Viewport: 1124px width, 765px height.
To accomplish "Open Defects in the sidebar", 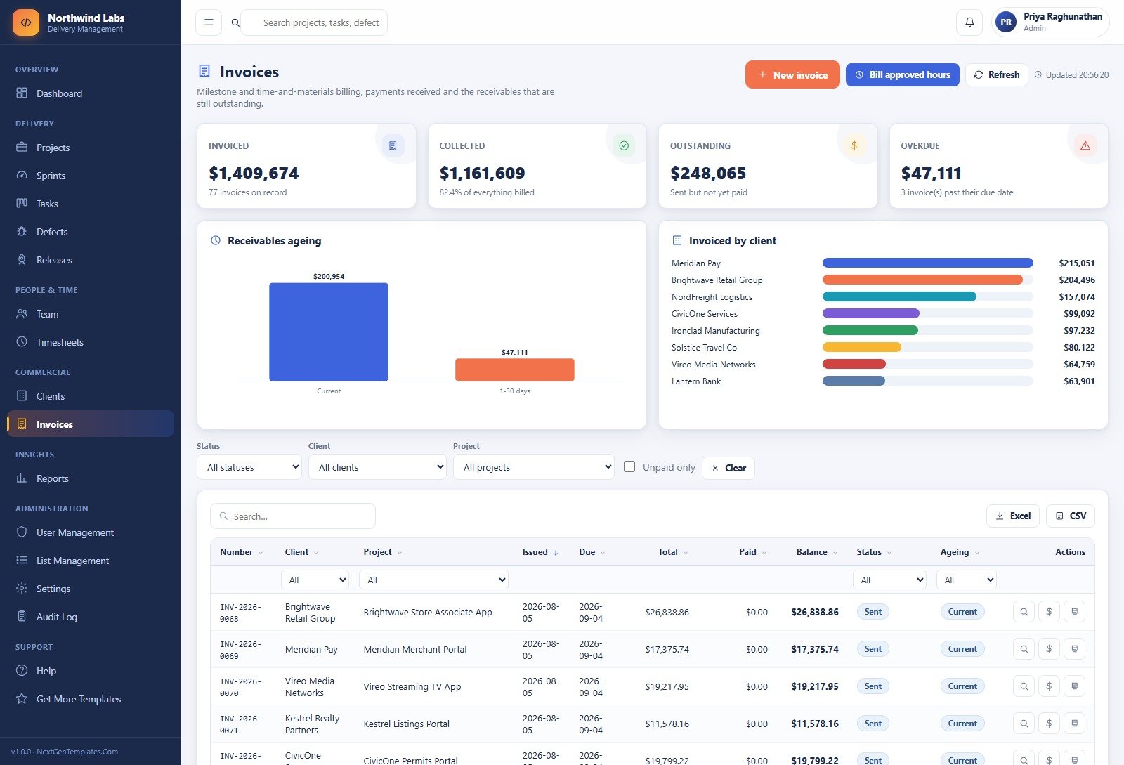I will [x=91, y=232].
